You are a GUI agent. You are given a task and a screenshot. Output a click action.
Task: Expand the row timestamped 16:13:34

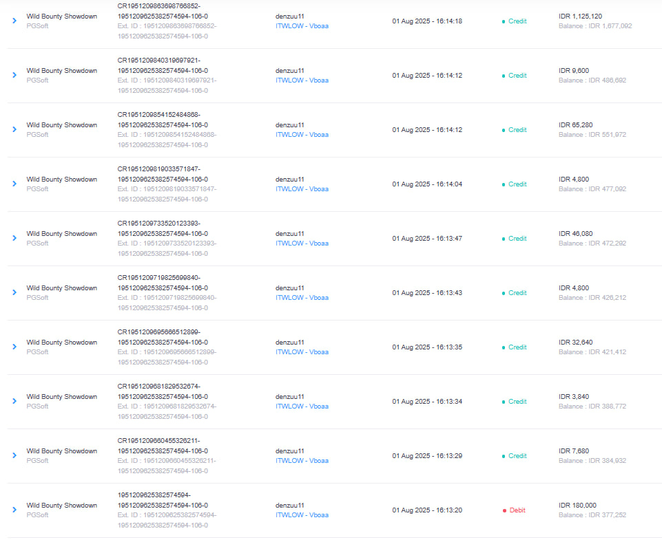point(14,401)
